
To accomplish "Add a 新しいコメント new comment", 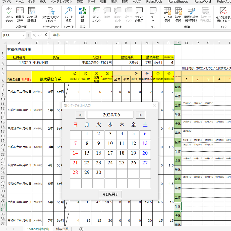I will point(96,15).
